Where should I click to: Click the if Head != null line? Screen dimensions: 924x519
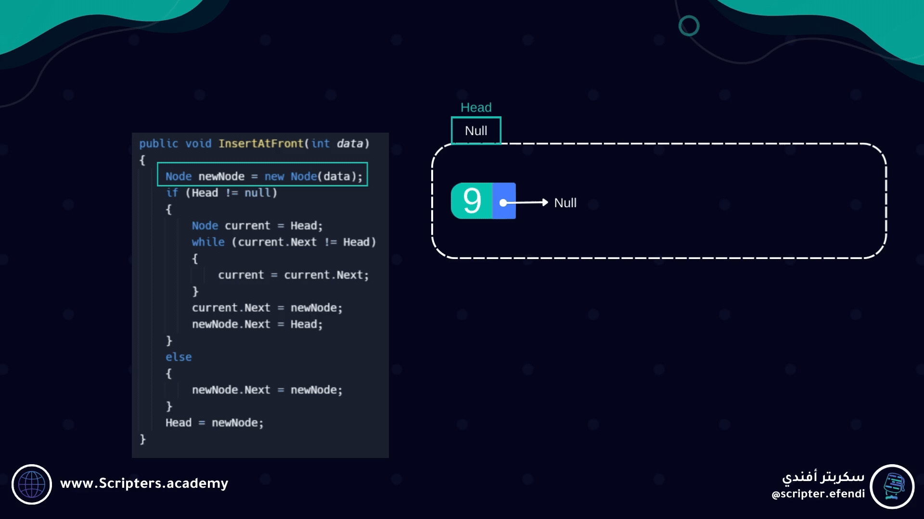pos(221,193)
